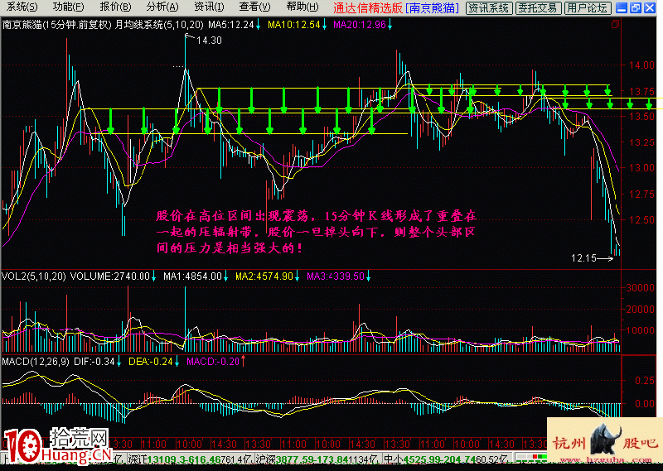663x471 pixels.
Task: Click the 委托交易 button
Action: pos(538,8)
